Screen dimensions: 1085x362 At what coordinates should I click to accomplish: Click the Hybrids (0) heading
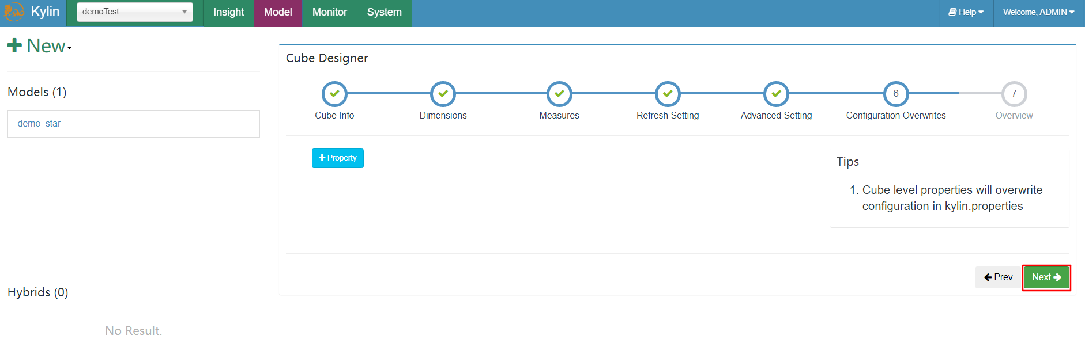[38, 292]
